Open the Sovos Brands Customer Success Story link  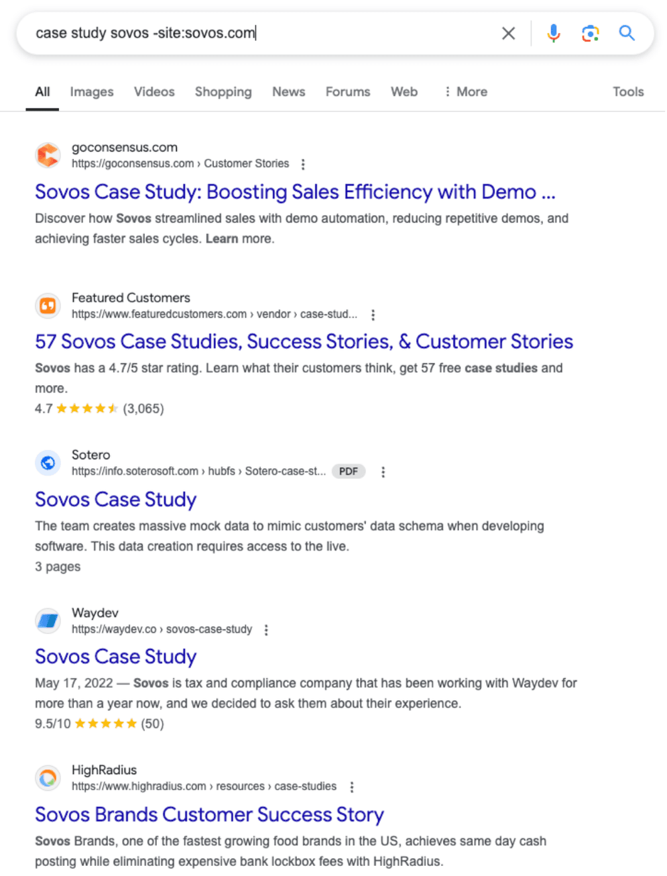pos(209,814)
